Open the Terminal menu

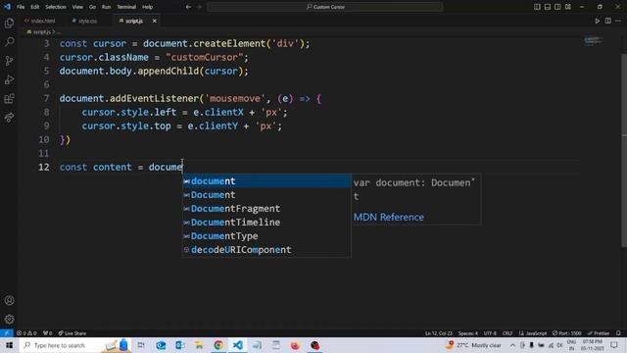point(126,7)
